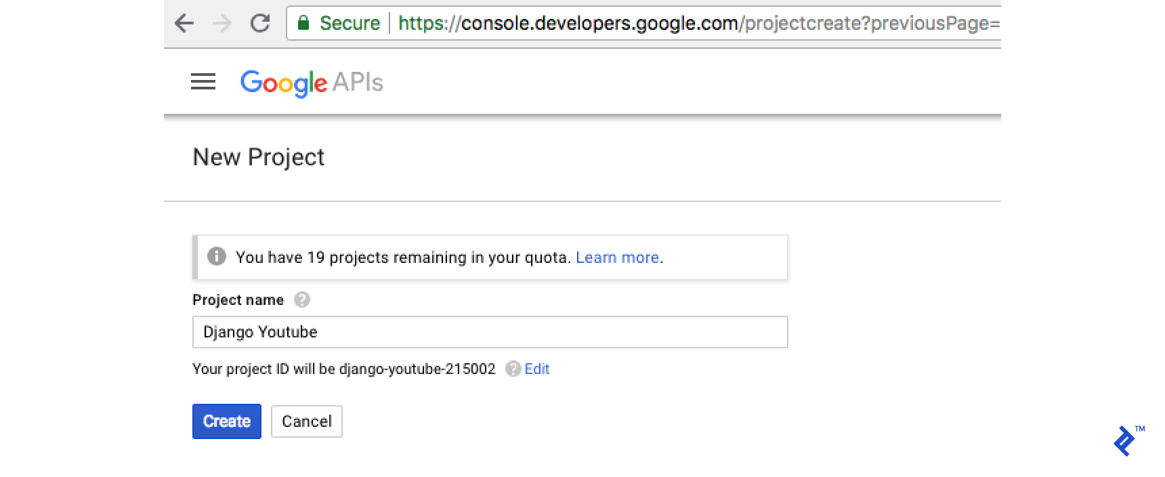Edit the project ID via the Edit link
The width and height of the screenshot is (1165, 477).
coord(536,369)
